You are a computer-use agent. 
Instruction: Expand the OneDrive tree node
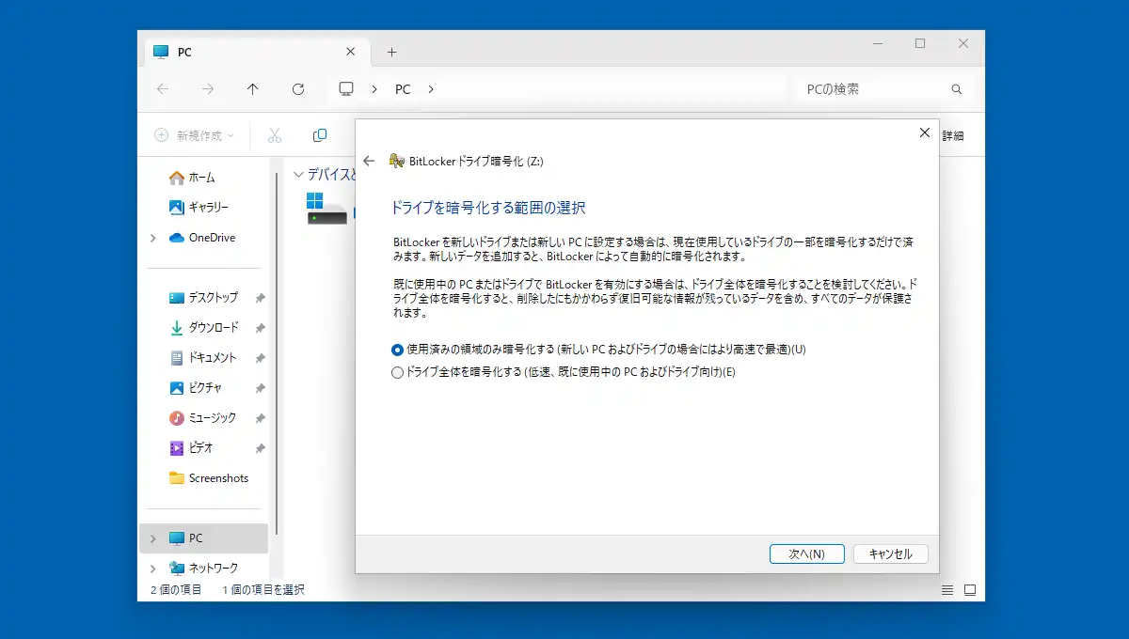click(153, 239)
